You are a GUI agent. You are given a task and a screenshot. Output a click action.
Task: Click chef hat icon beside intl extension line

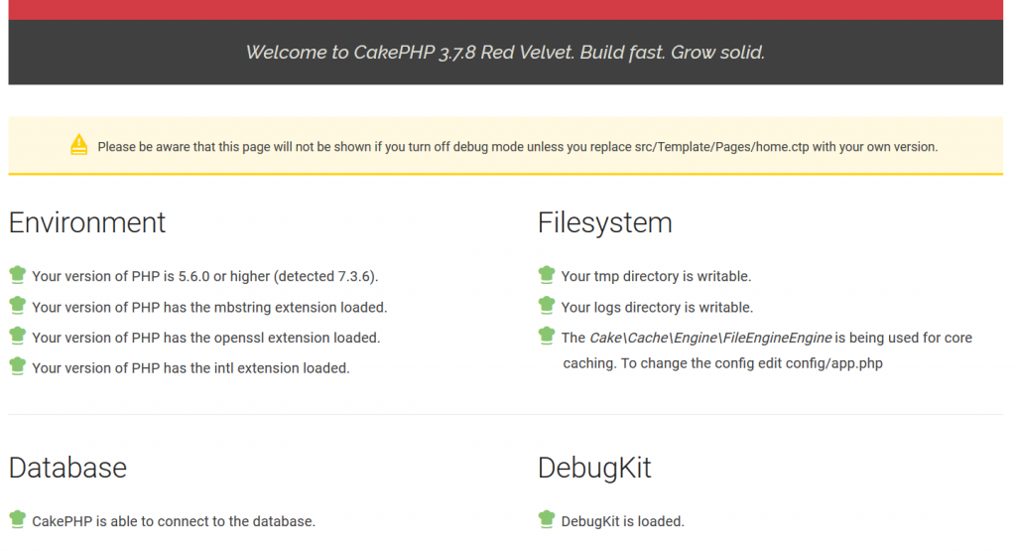click(x=18, y=366)
